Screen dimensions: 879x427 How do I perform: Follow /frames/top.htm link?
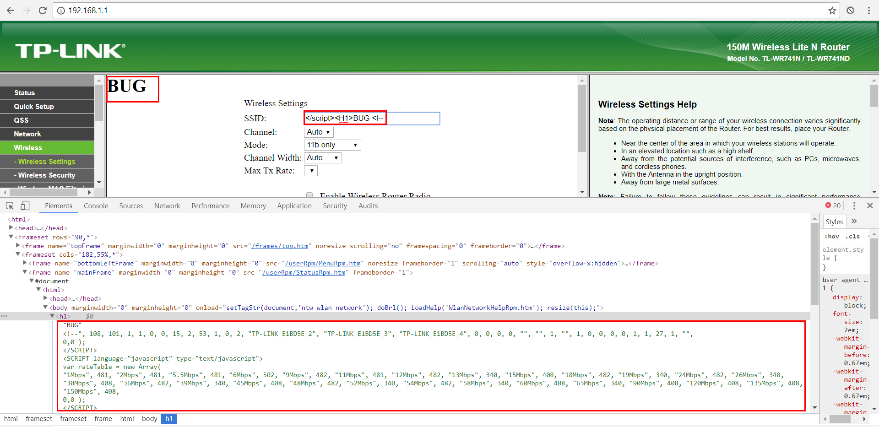(280, 246)
